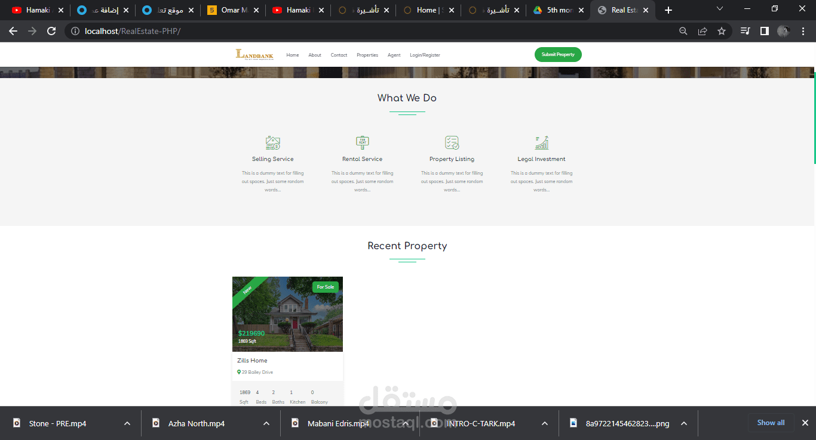
Task: Go back to the previous page
Action: [13, 31]
